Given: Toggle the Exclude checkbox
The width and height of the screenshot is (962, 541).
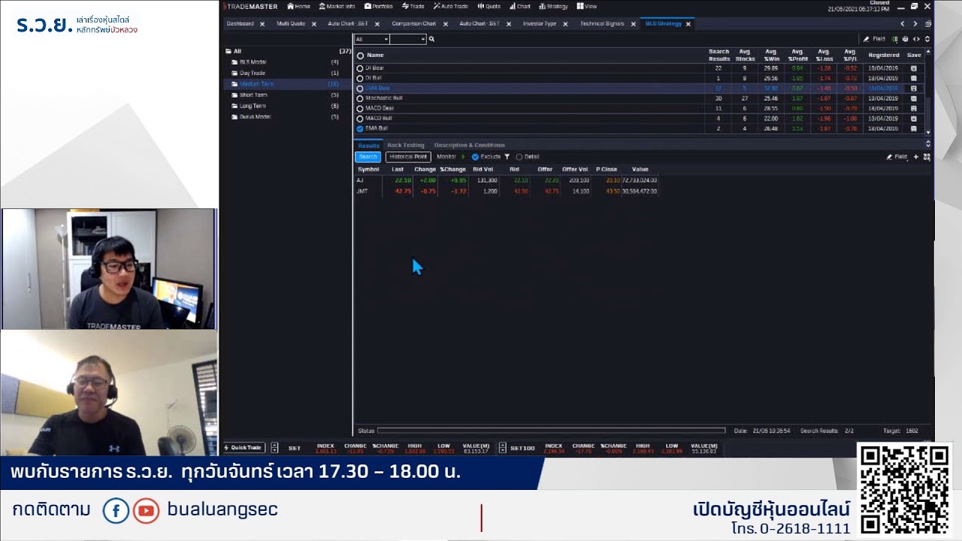Looking at the screenshot, I should coord(475,157).
